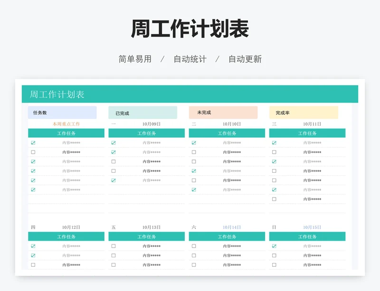Viewport: 380px width, 291px height.
Task: Select the 已完成 summary card
Action: click(143, 113)
